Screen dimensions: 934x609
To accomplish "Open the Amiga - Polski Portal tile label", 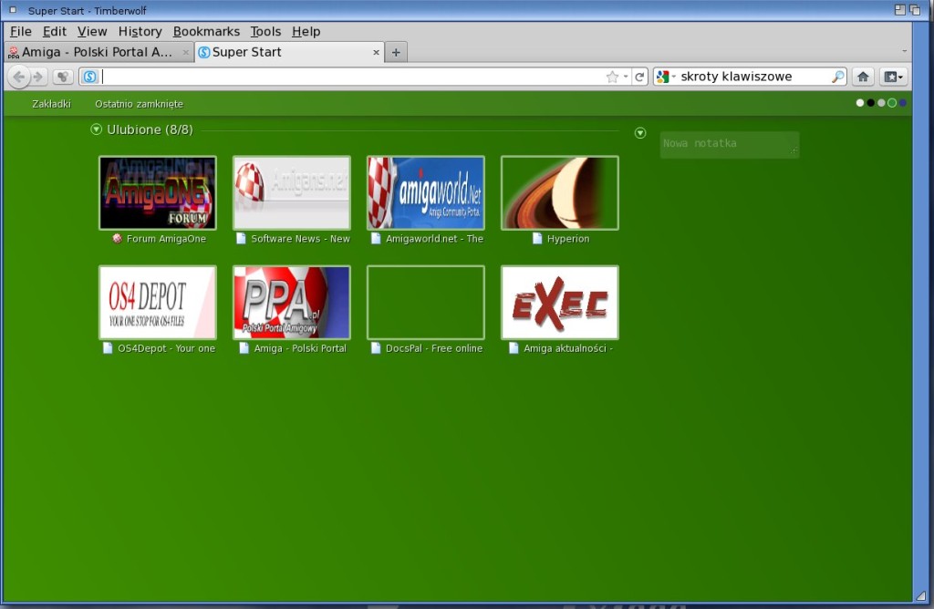I will pyautogui.click(x=300, y=348).
